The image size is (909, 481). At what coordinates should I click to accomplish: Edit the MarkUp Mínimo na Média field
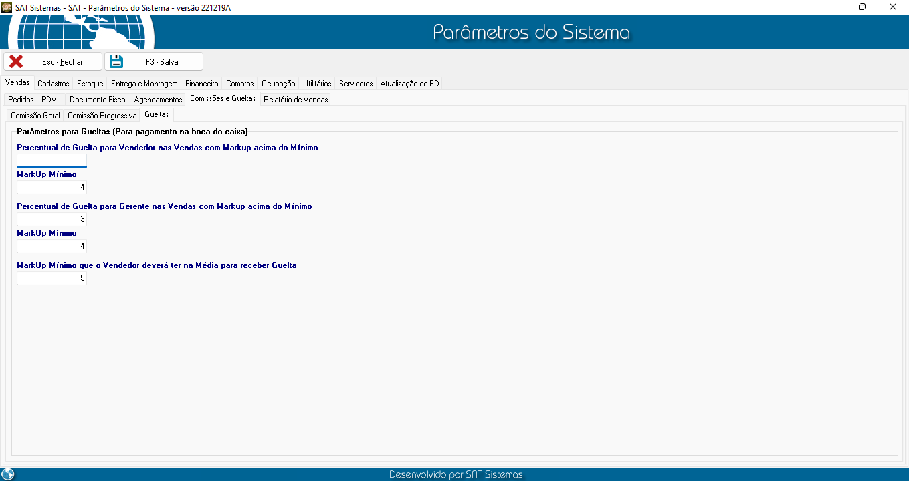click(x=52, y=278)
